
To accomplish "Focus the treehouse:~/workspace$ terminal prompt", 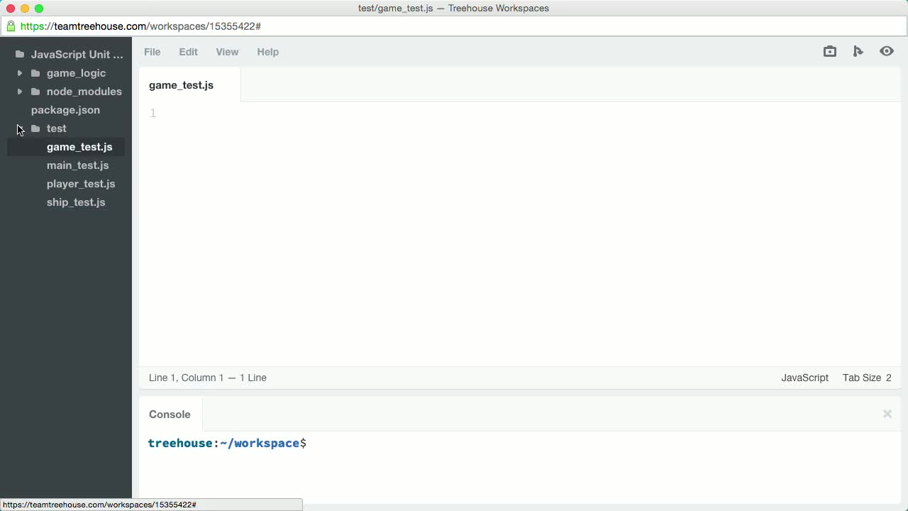I will tap(227, 443).
